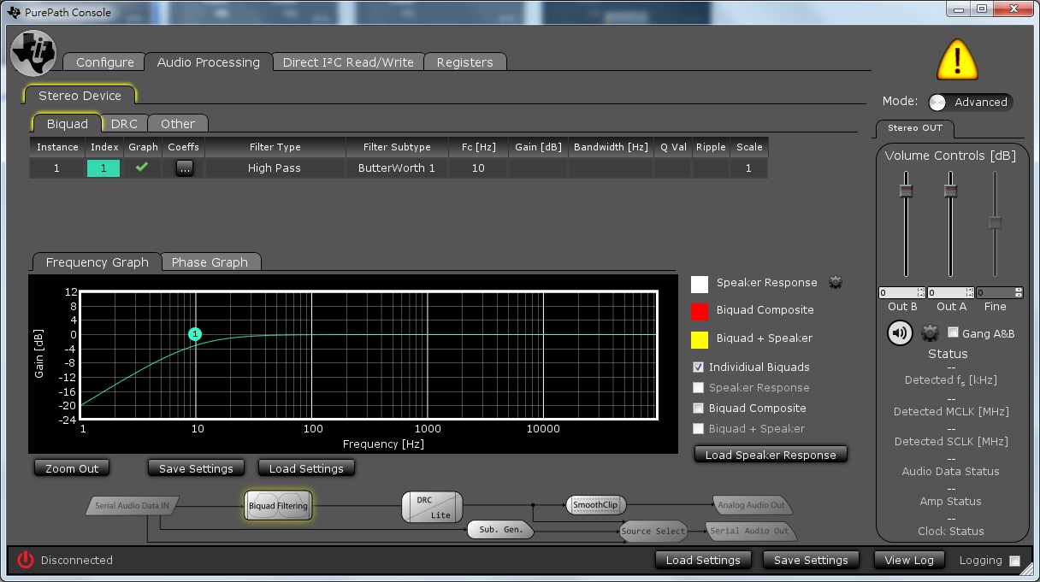Open the High Pass filter type cell
Viewport: 1040px width, 582px height.
click(x=274, y=168)
